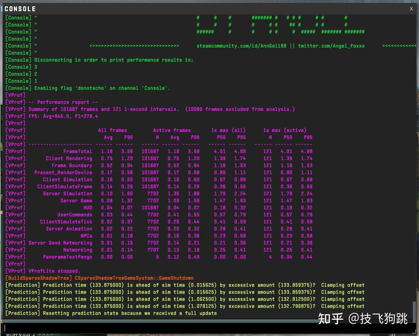Click the PanoramaTextPango row label

67,257
